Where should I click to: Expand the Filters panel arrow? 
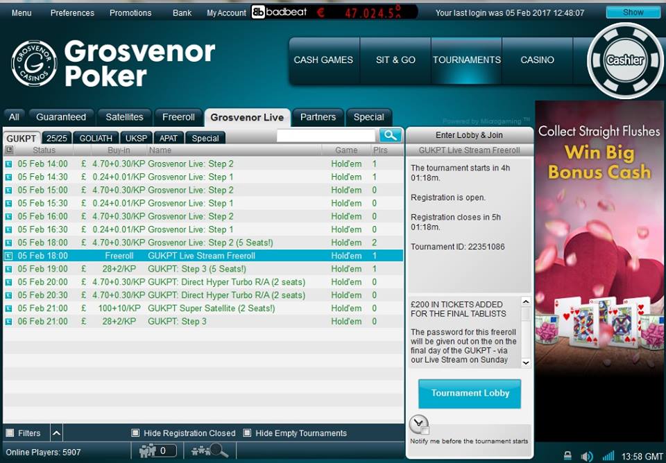coord(56,433)
